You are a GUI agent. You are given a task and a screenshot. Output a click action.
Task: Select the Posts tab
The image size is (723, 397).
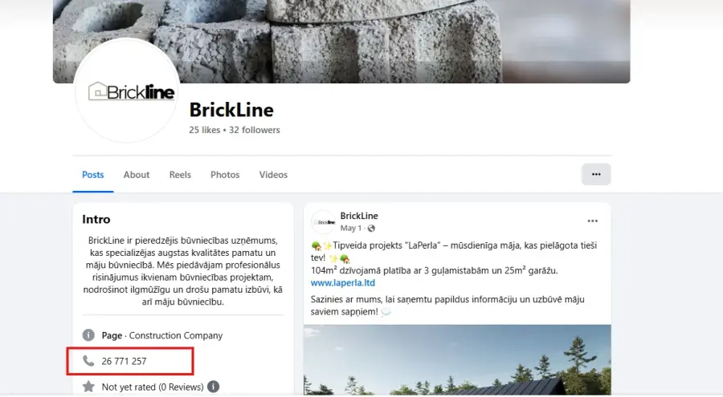tap(92, 175)
